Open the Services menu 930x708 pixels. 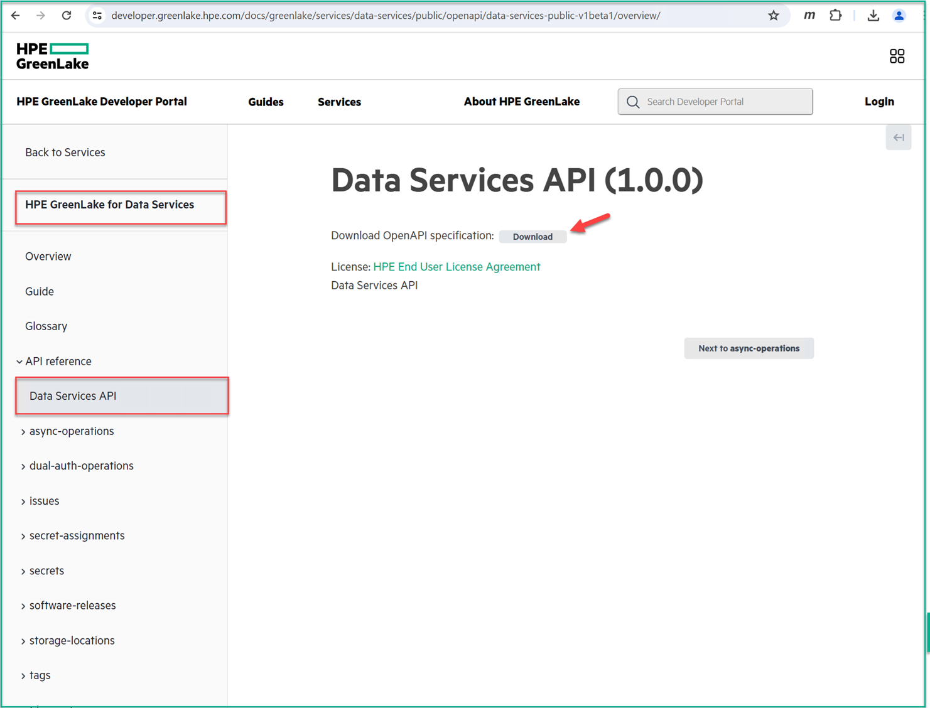(x=339, y=102)
